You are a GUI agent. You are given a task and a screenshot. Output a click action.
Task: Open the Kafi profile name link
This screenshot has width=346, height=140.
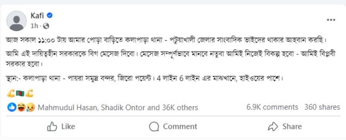37,16
